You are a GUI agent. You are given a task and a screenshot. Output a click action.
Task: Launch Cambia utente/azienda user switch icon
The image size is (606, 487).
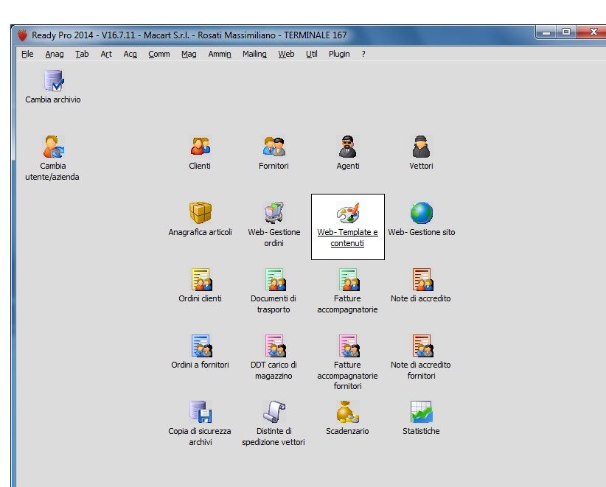(x=53, y=147)
